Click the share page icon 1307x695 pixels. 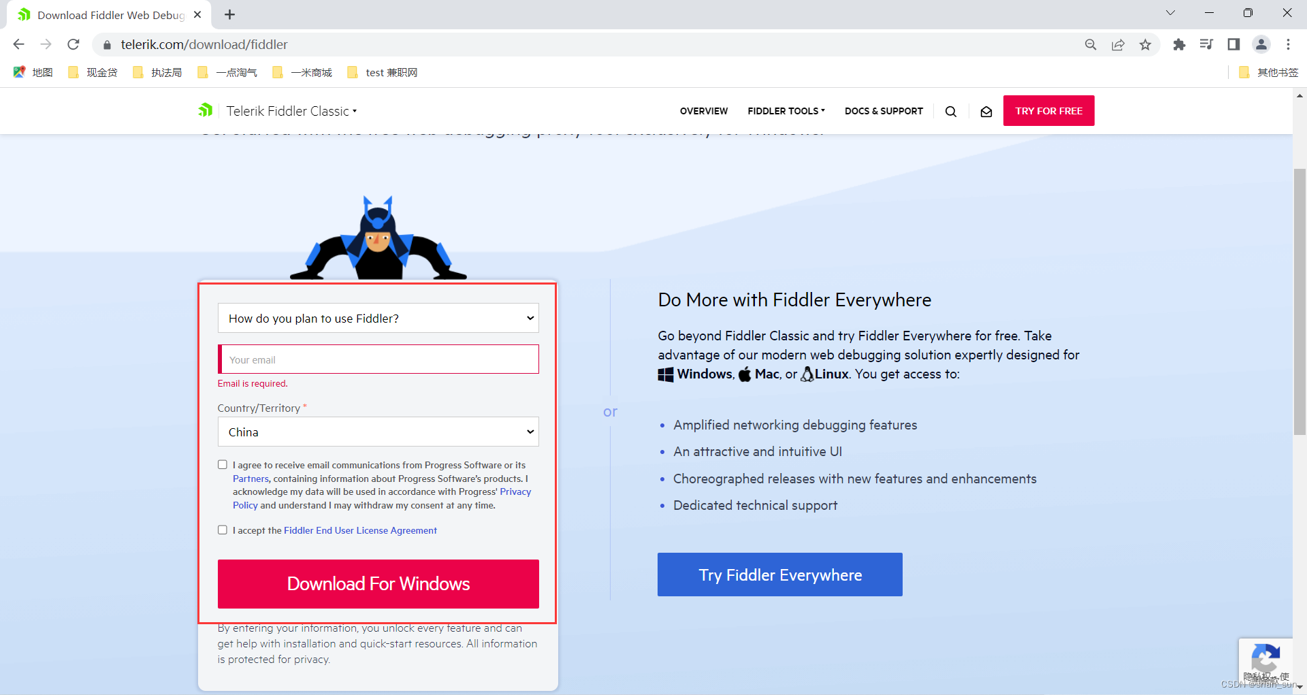pos(1118,44)
